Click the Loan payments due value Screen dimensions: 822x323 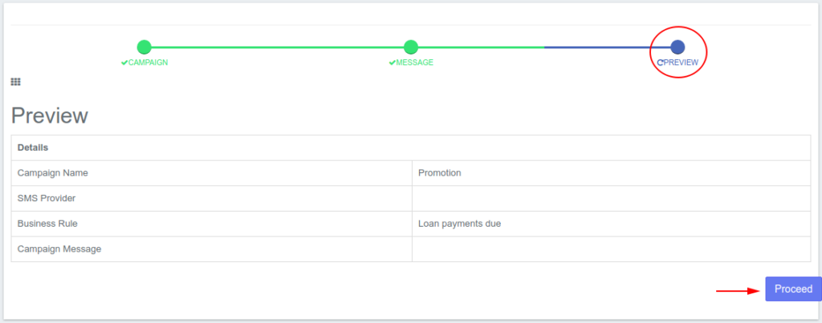point(459,224)
